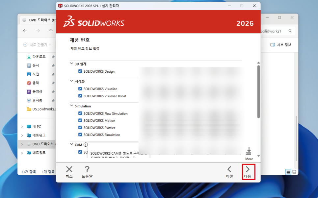Open help via the 도움말 question mark

point(87,172)
